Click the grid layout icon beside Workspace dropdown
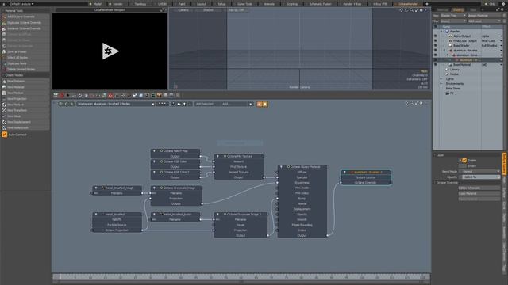Screen dimensions: 508x285 pyautogui.click(x=162, y=104)
